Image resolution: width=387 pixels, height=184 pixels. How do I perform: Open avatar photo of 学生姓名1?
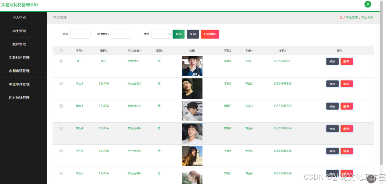point(192,66)
